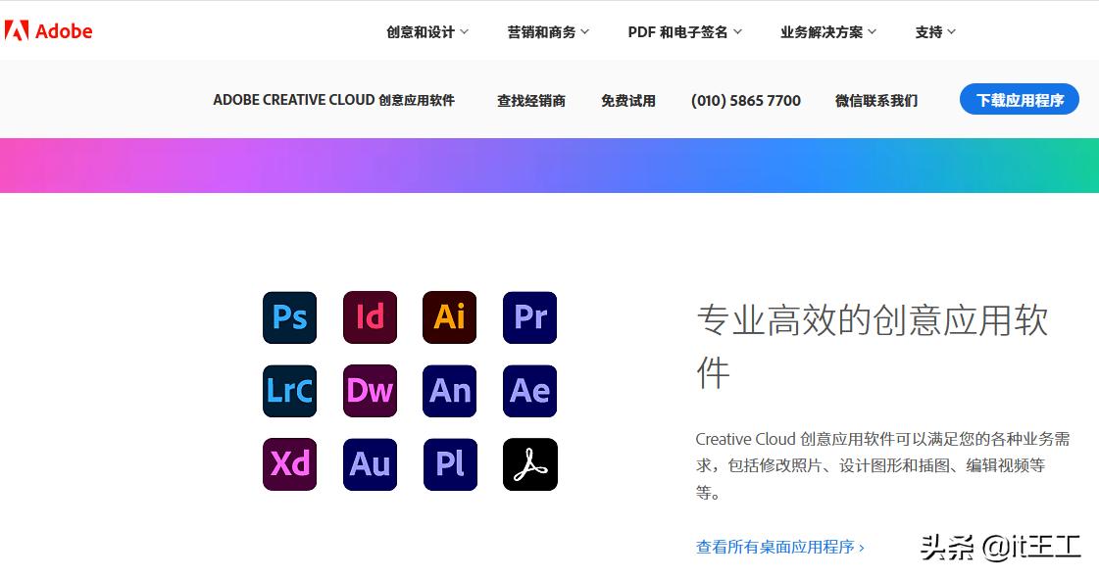Click the 免费试用 link

[x=628, y=100]
